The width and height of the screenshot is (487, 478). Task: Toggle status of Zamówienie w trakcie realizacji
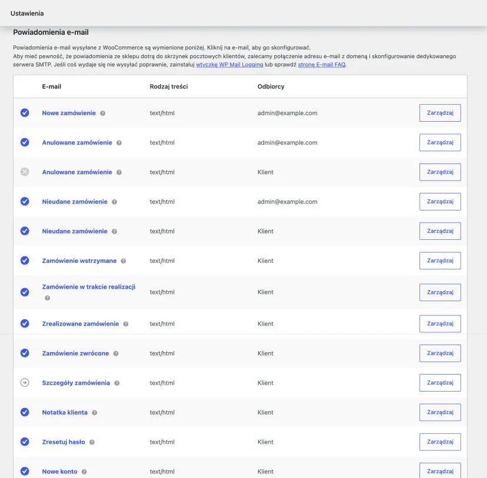25,292
